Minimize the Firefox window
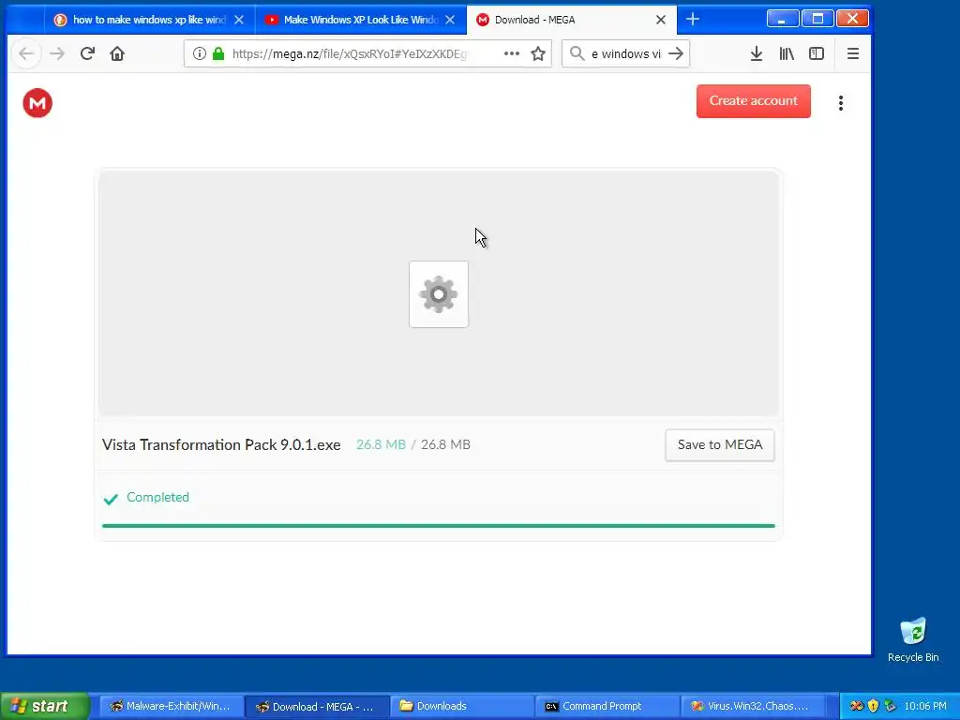The height and width of the screenshot is (720, 960). (783, 19)
